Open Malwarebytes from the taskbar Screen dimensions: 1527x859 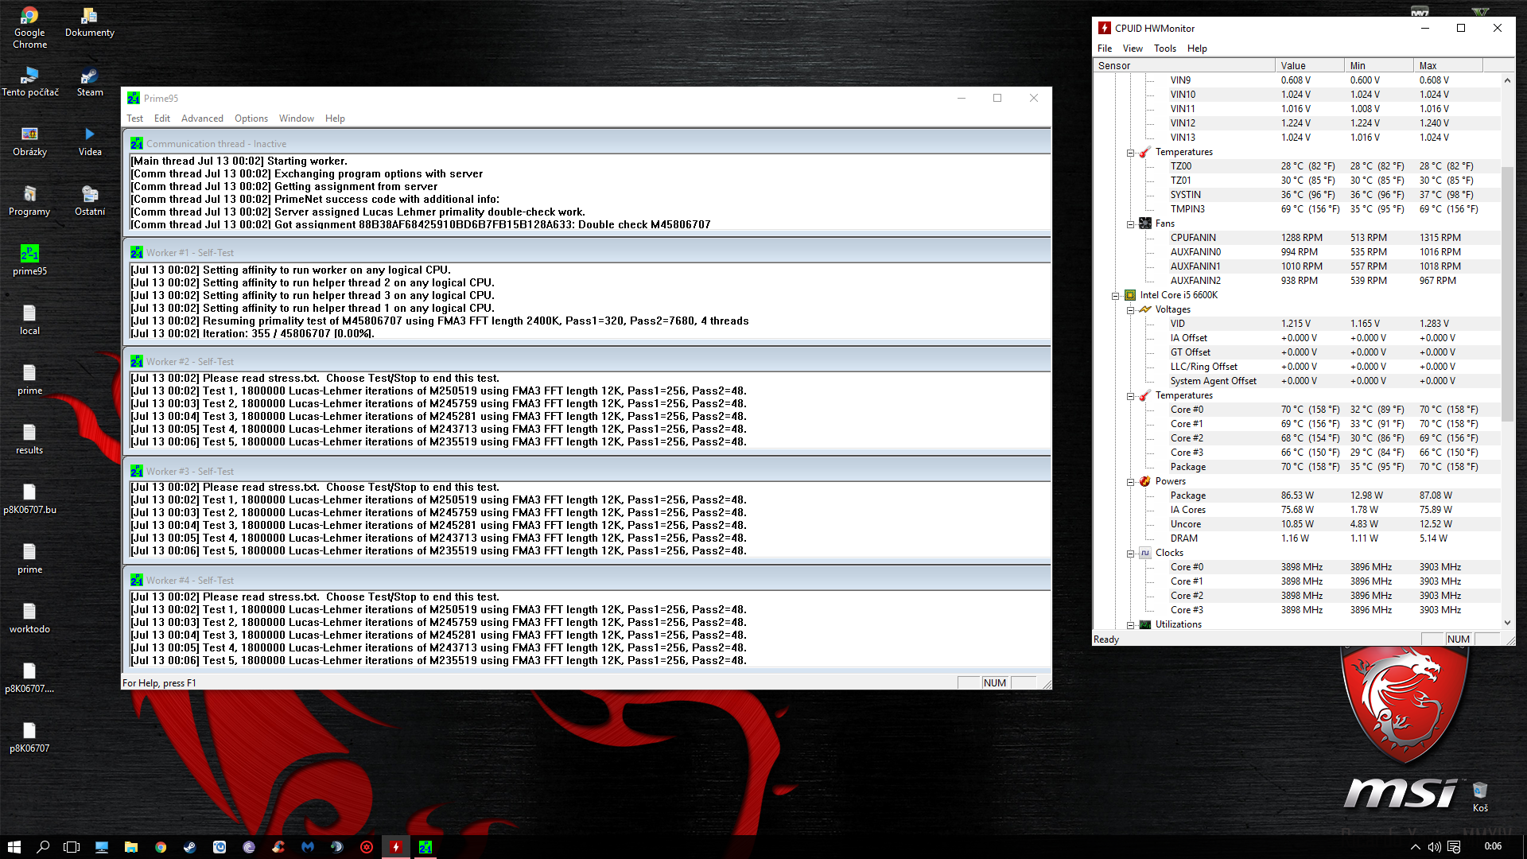tap(308, 847)
